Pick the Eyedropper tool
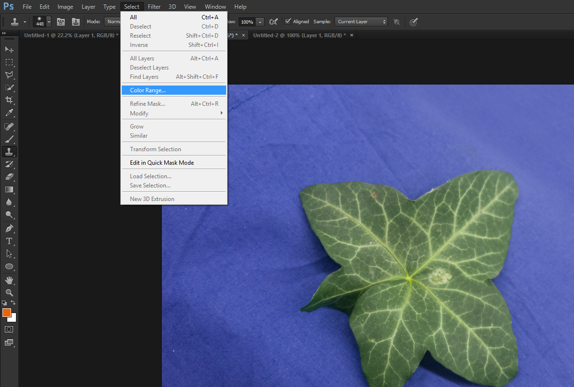 coord(9,113)
